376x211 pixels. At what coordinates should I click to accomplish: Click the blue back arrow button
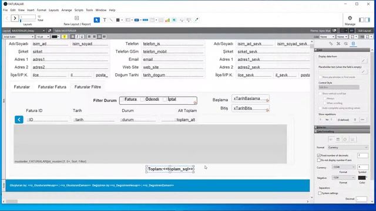19,120
